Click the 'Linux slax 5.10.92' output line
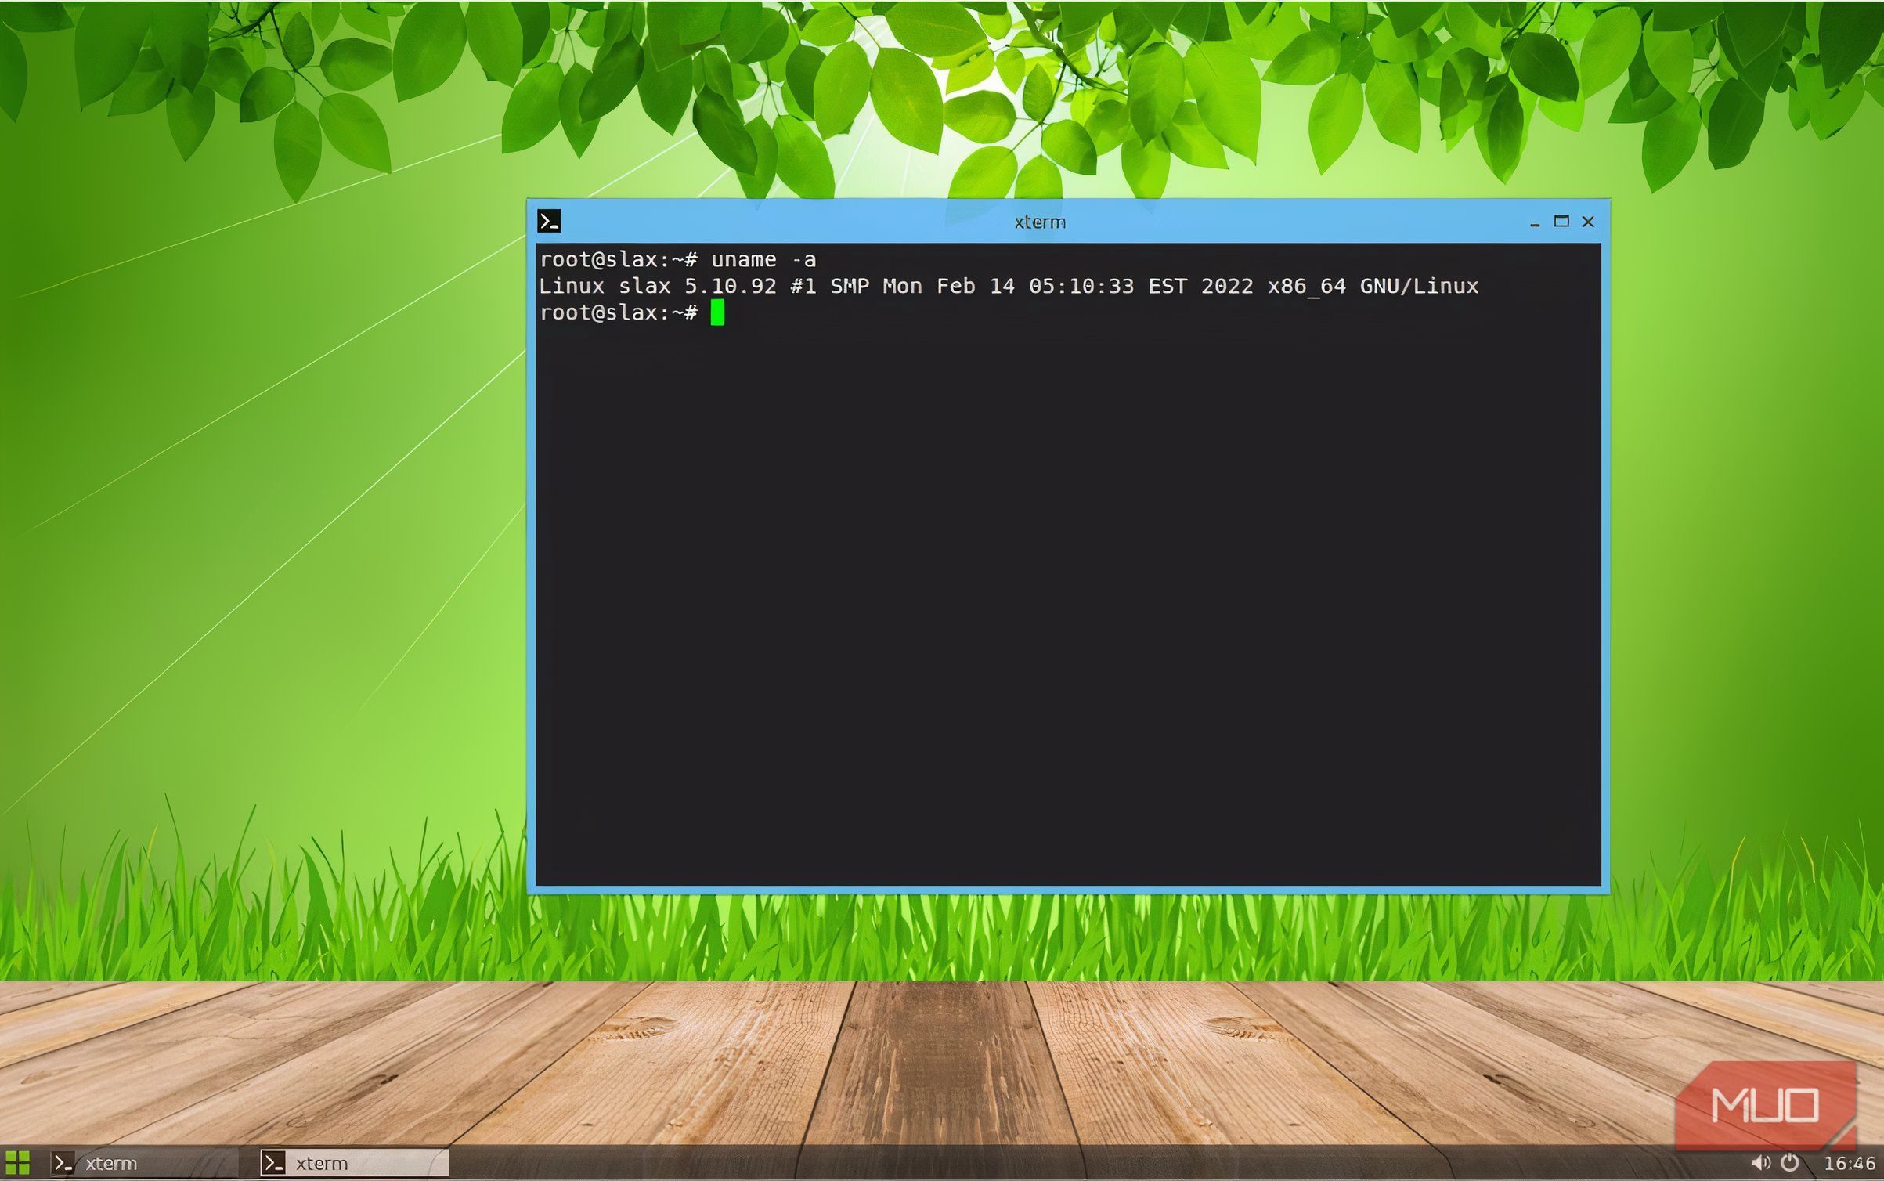 click(x=1009, y=286)
